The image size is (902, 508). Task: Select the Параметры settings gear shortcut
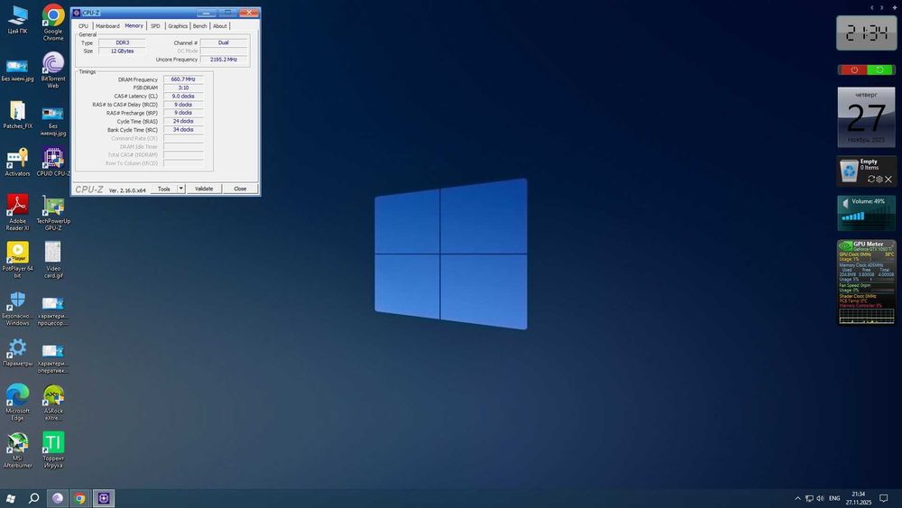point(17,352)
